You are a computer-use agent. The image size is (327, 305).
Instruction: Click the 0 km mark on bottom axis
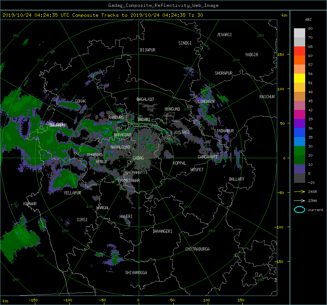click(138, 300)
